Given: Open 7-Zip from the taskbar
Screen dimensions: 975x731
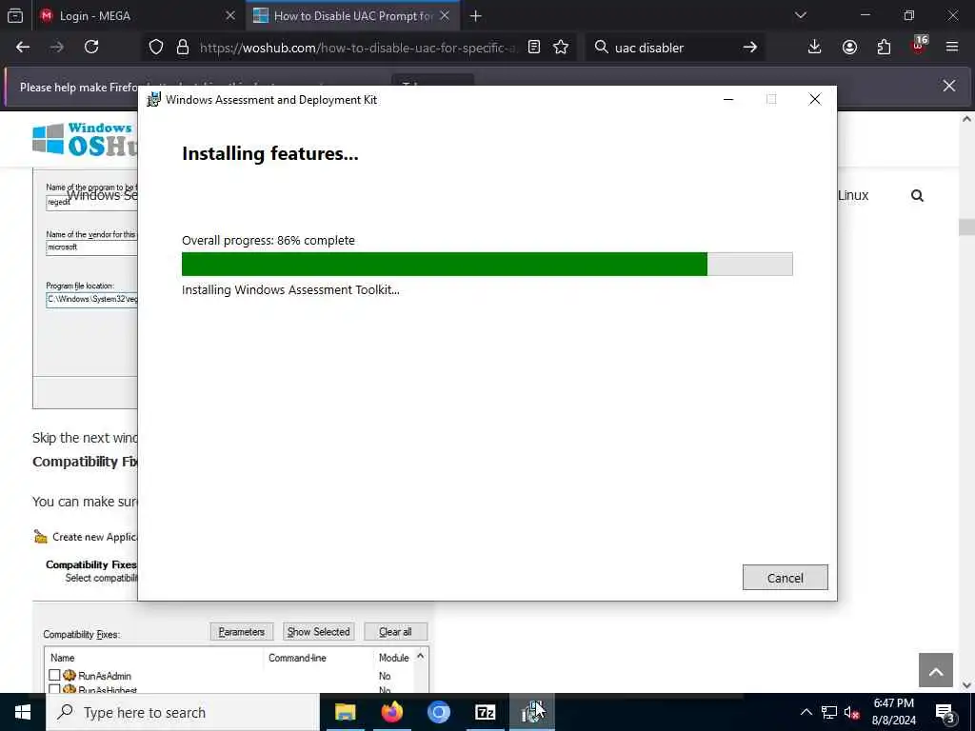Looking at the screenshot, I should click(x=485, y=712).
